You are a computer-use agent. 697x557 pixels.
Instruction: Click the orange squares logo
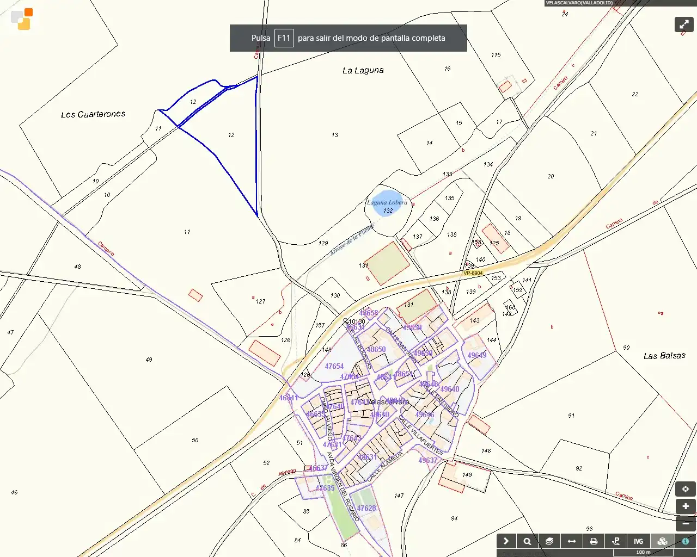[x=22, y=19]
